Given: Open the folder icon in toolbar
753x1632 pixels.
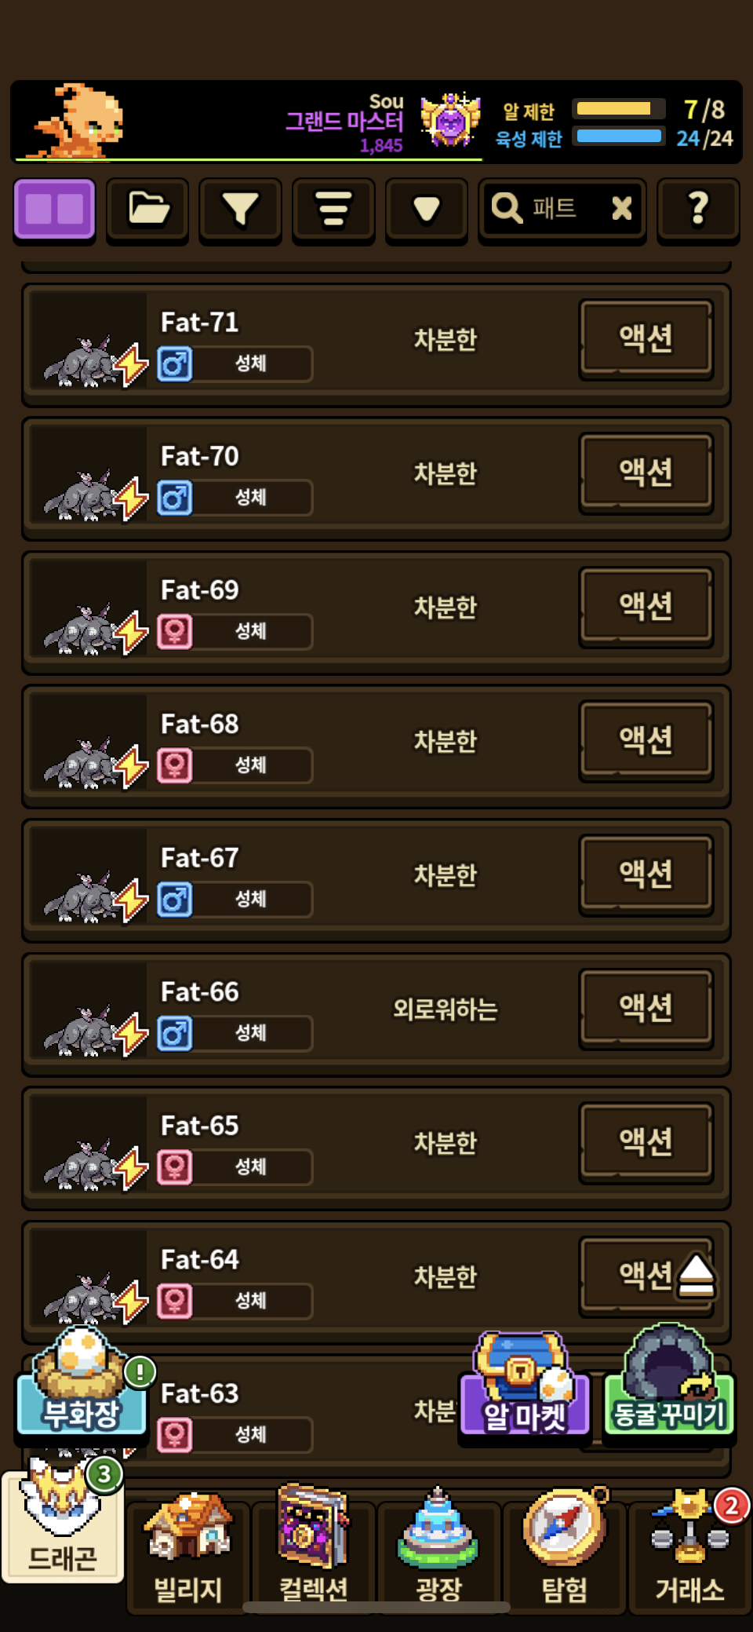Looking at the screenshot, I should (x=147, y=209).
